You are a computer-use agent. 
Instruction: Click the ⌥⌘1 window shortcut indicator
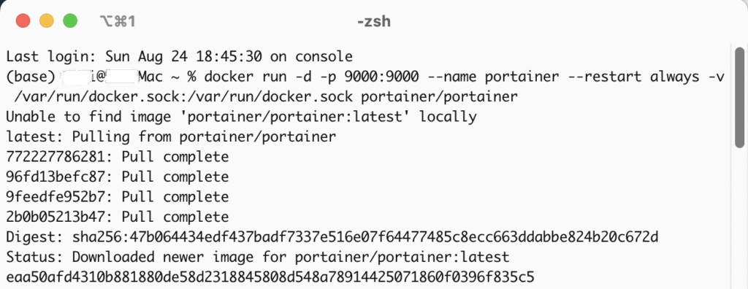coord(118,21)
